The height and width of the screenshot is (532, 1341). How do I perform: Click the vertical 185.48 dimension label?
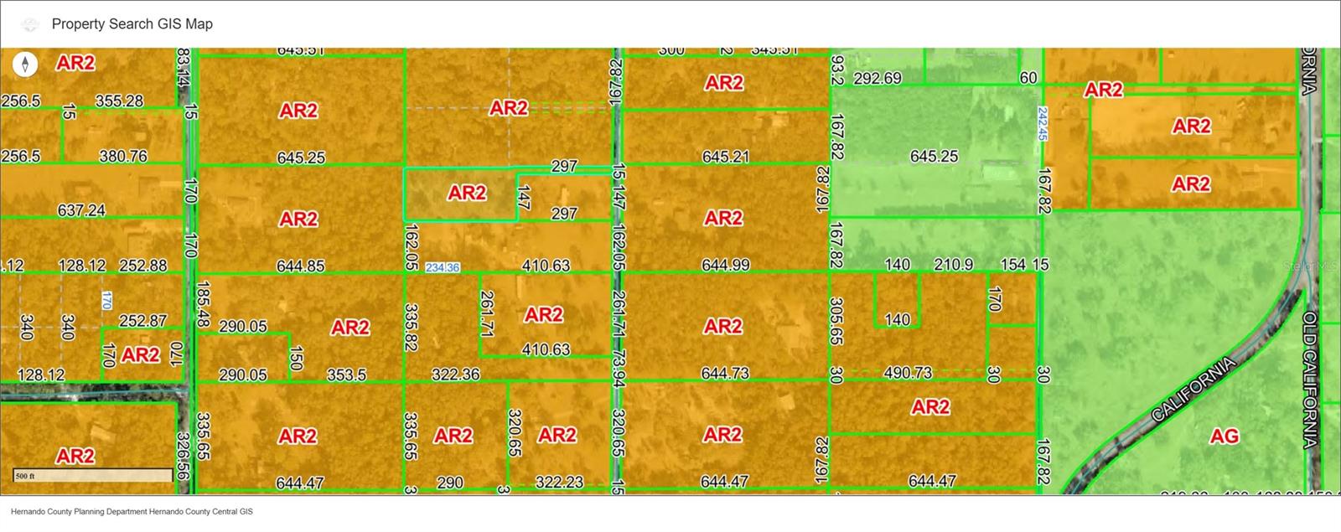point(202,304)
